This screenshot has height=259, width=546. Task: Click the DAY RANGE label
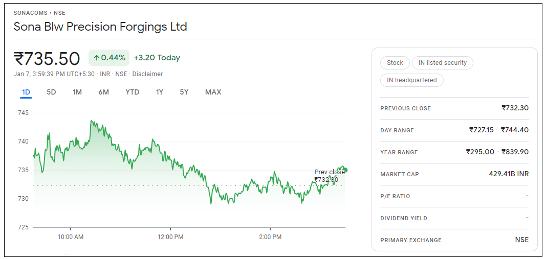(397, 130)
